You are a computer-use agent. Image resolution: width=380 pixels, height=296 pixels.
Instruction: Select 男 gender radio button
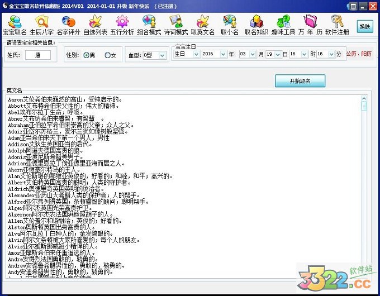pyautogui.click(x=89, y=55)
